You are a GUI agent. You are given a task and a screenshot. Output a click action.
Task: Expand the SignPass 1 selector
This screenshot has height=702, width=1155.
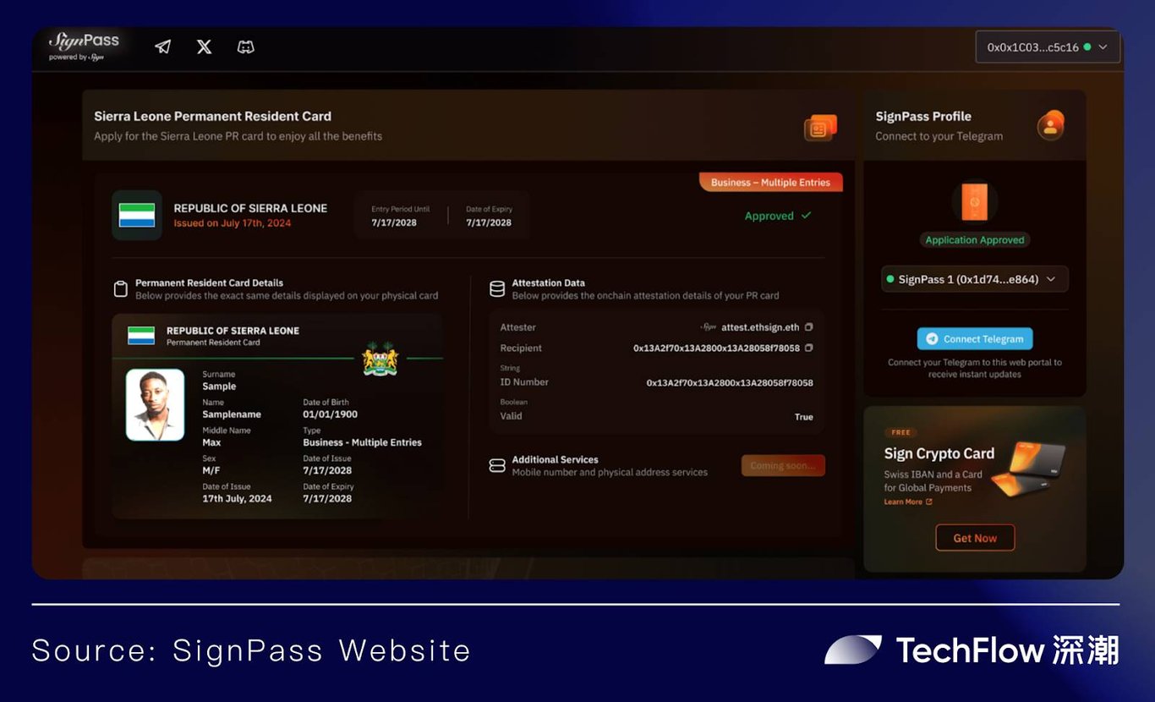[x=974, y=279]
